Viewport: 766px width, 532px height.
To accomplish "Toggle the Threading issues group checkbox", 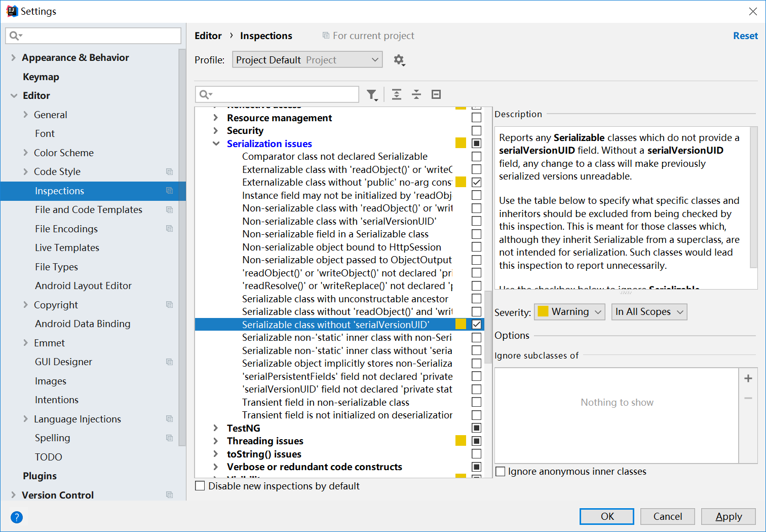I will [x=476, y=441].
